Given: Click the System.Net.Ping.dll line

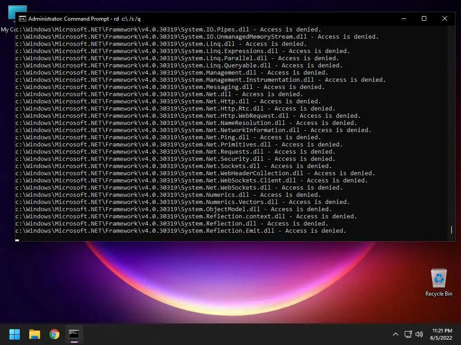Looking at the screenshot, I should pos(168,137).
